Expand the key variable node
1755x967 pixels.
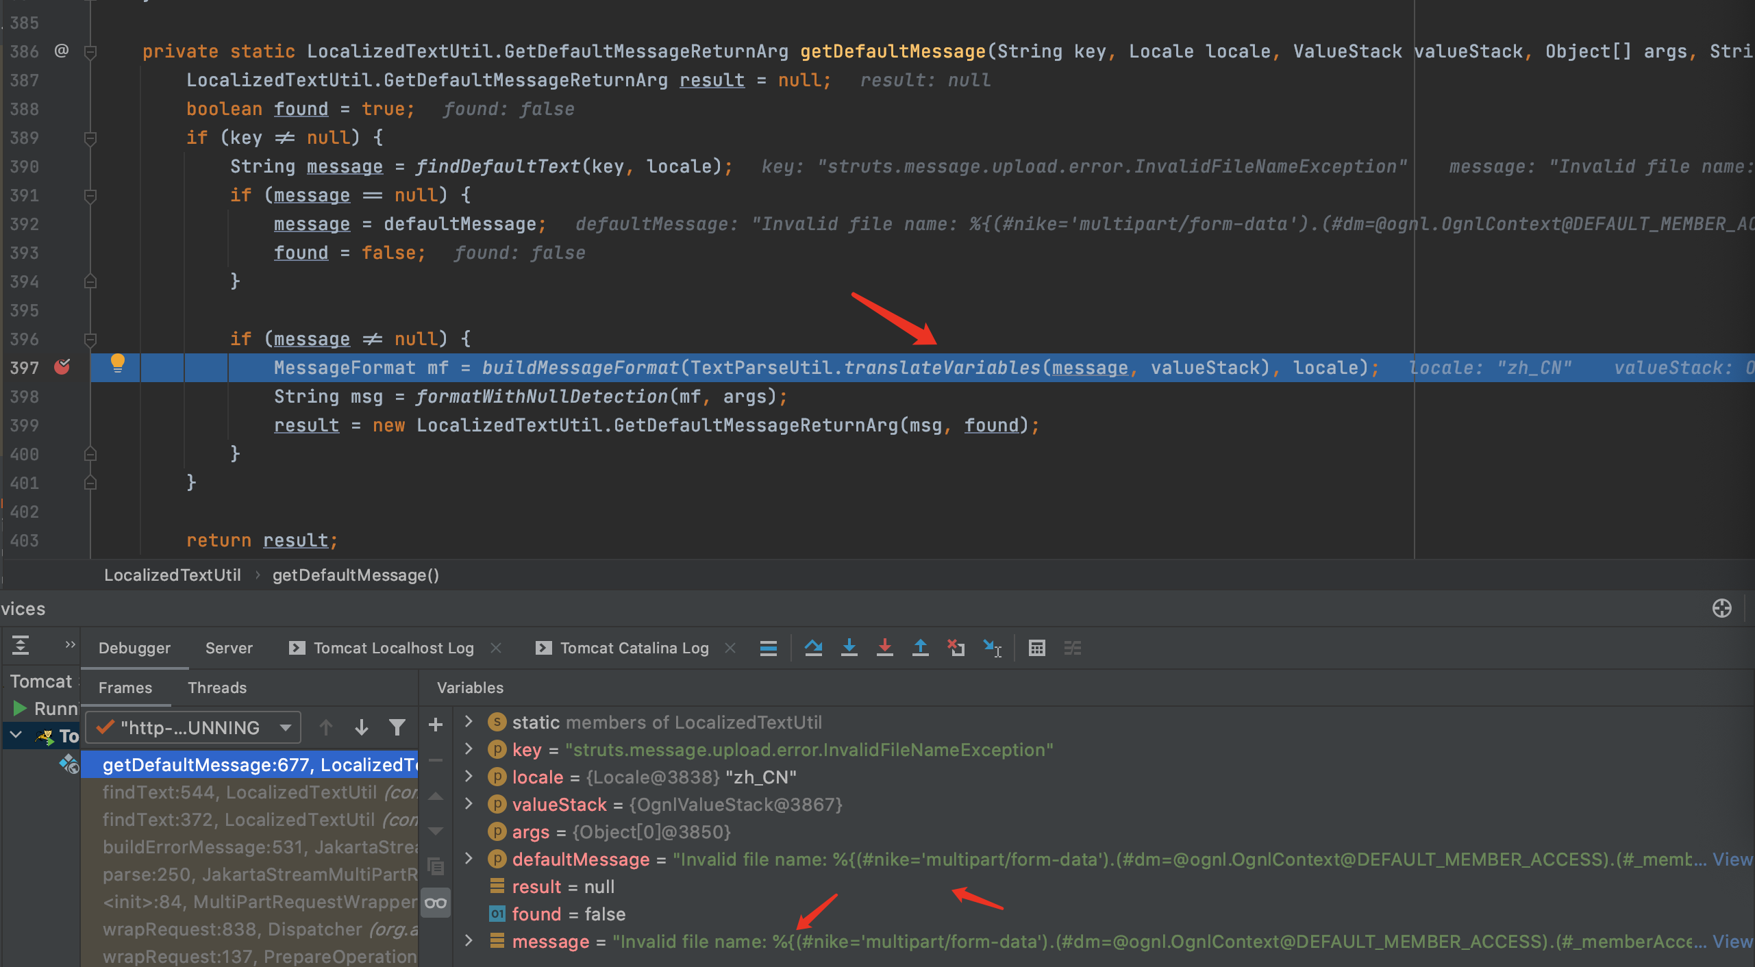click(469, 749)
